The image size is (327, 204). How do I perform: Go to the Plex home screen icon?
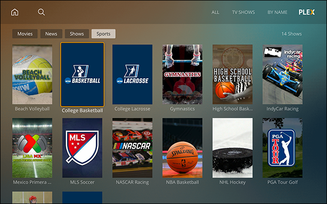pos(15,12)
